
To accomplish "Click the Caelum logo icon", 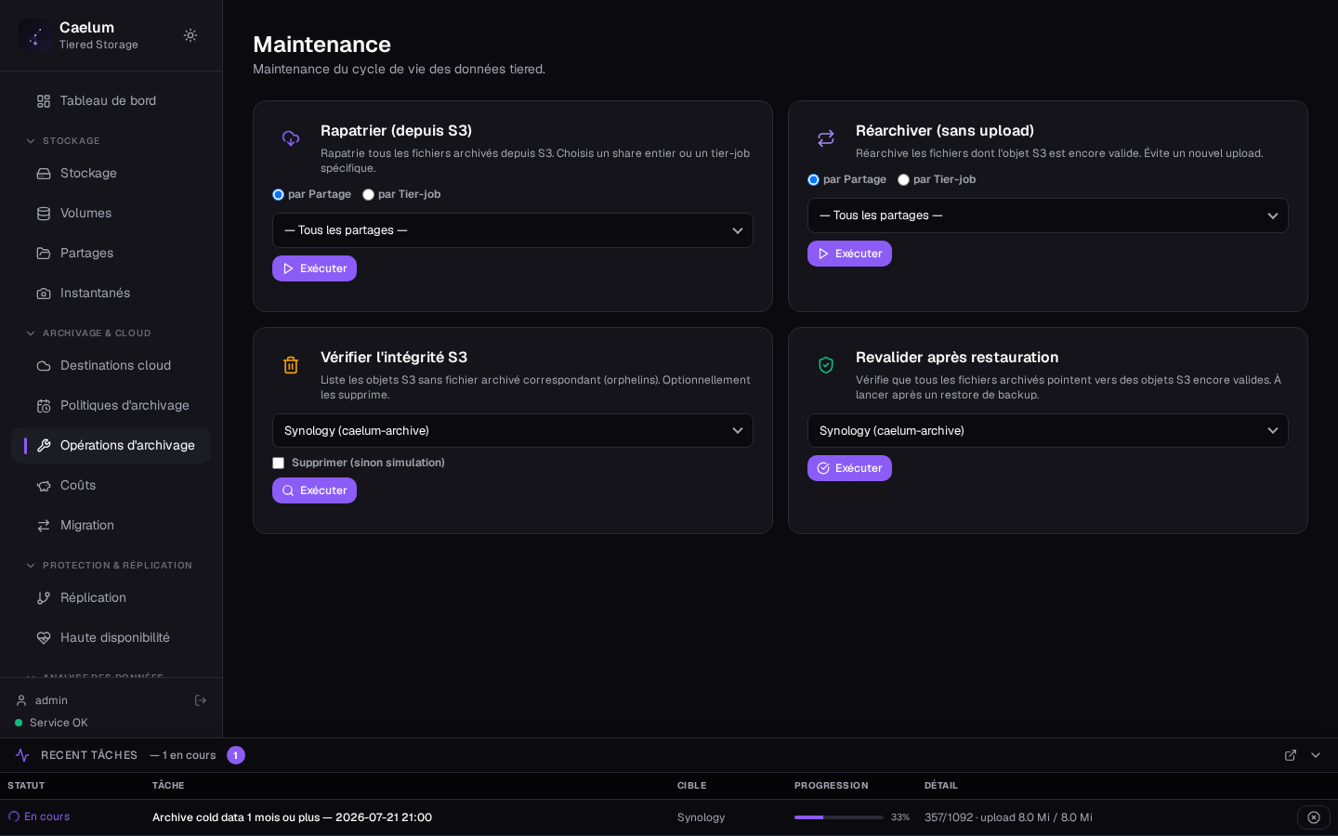I will (x=35, y=35).
